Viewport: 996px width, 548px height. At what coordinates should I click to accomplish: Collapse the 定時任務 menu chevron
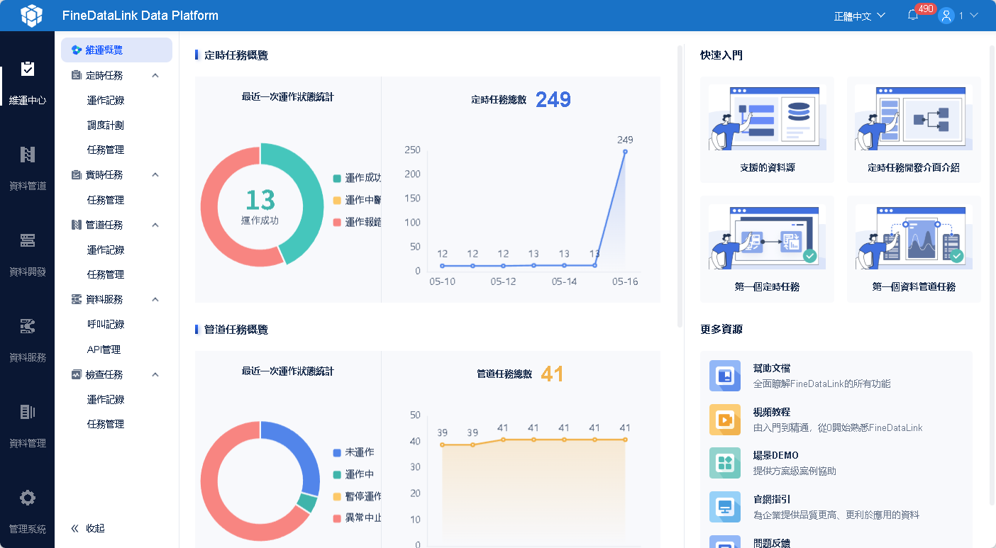pos(155,75)
